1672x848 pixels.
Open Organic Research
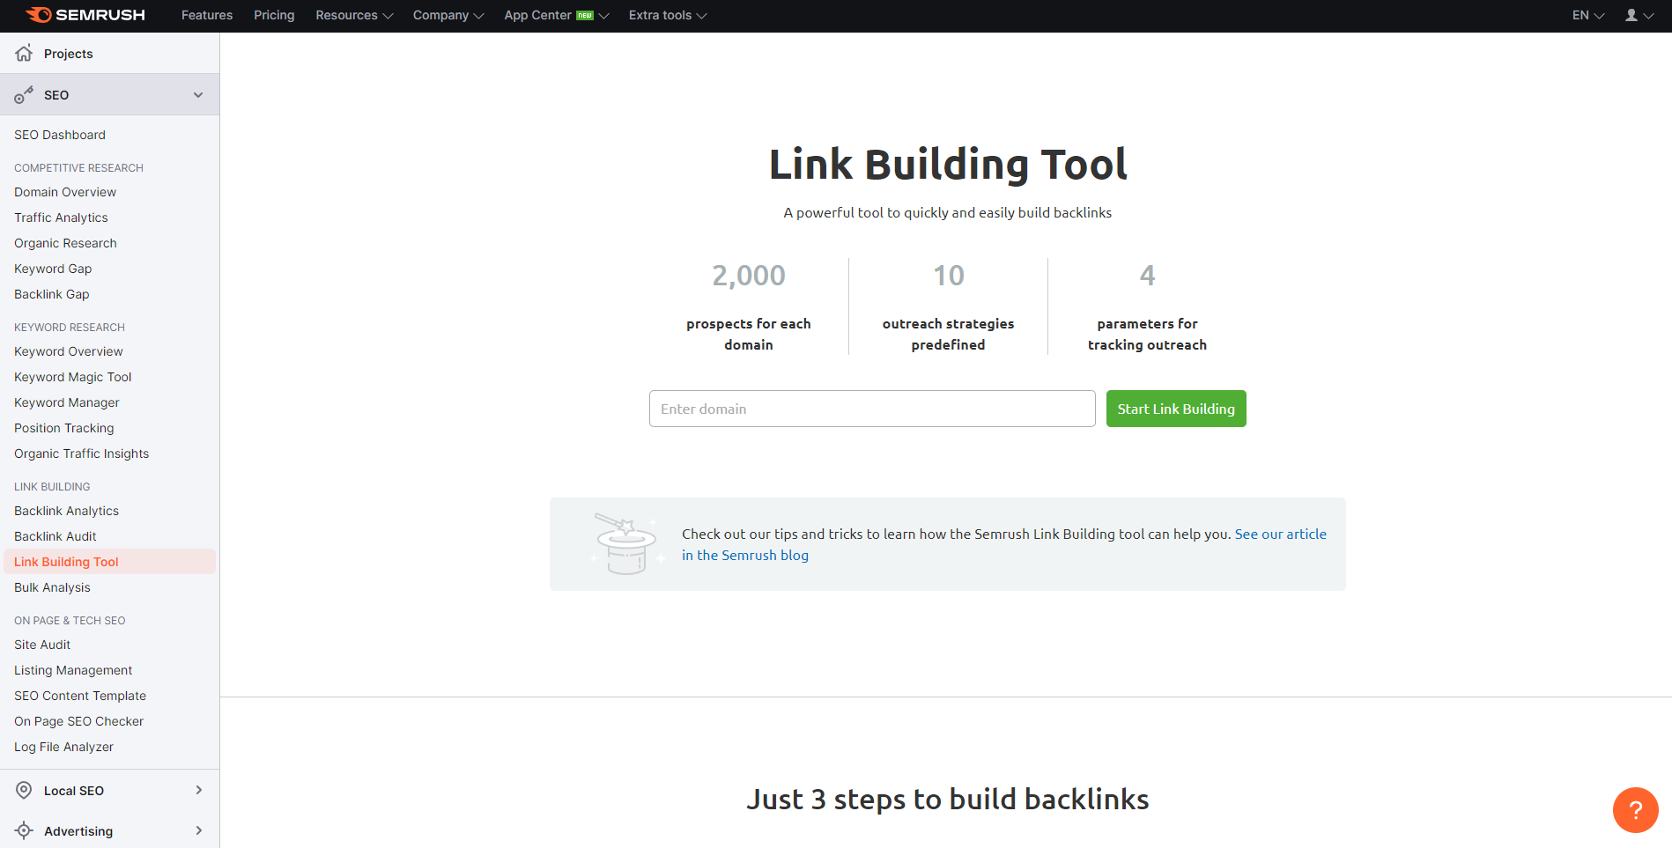coord(65,243)
